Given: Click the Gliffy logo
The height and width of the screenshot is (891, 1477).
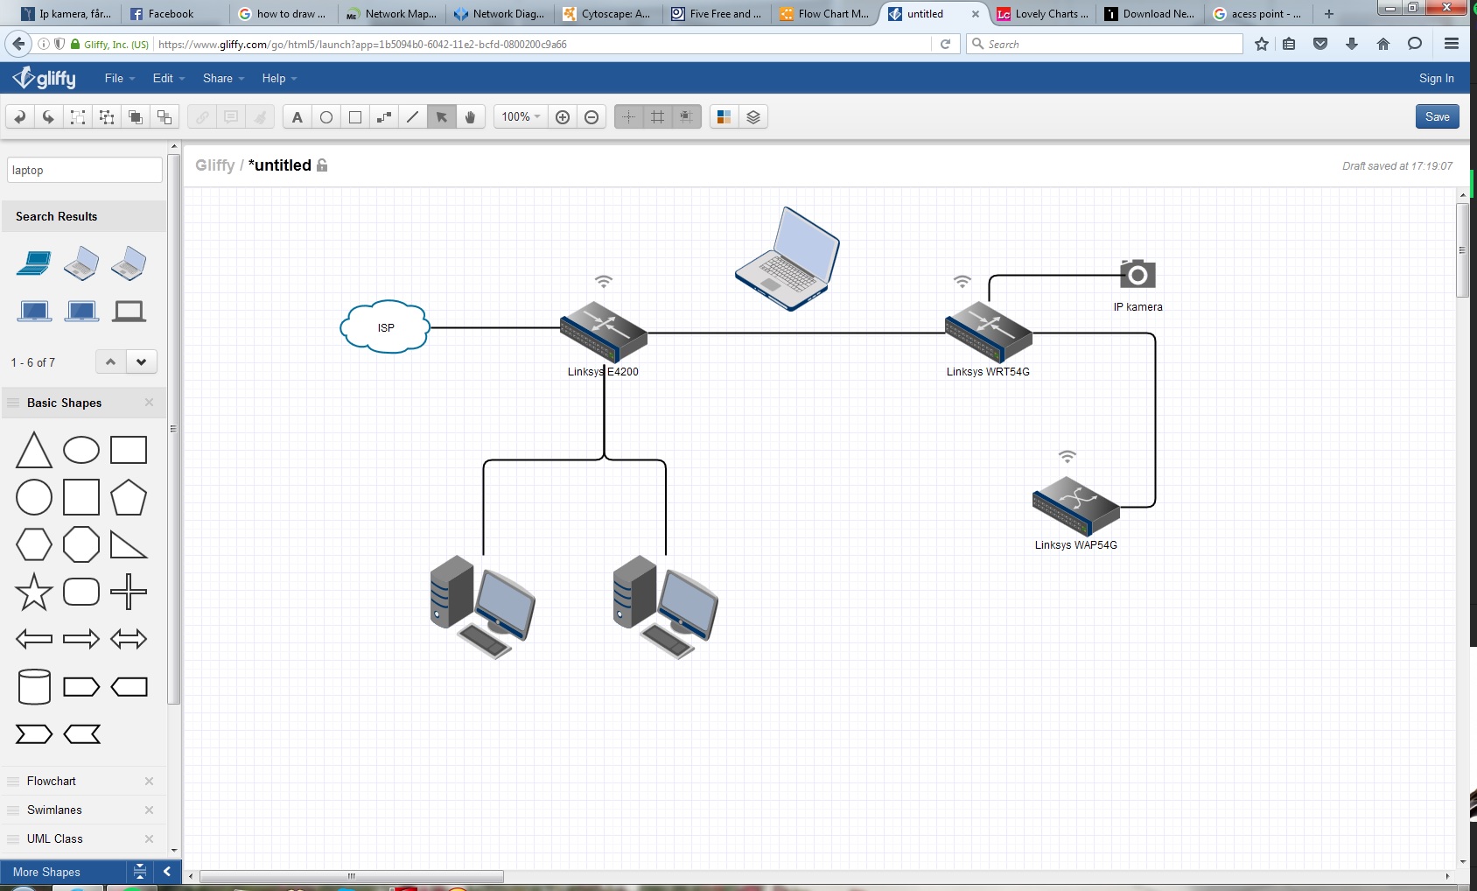Looking at the screenshot, I should pos(45,78).
